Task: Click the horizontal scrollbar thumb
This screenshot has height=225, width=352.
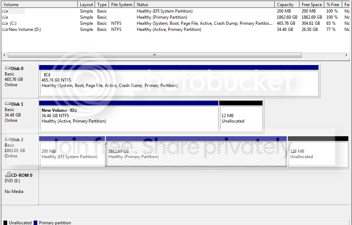Action: point(155,55)
